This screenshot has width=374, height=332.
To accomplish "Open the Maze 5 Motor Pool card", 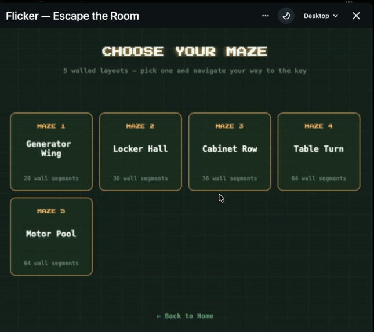I will pyautogui.click(x=51, y=236).
